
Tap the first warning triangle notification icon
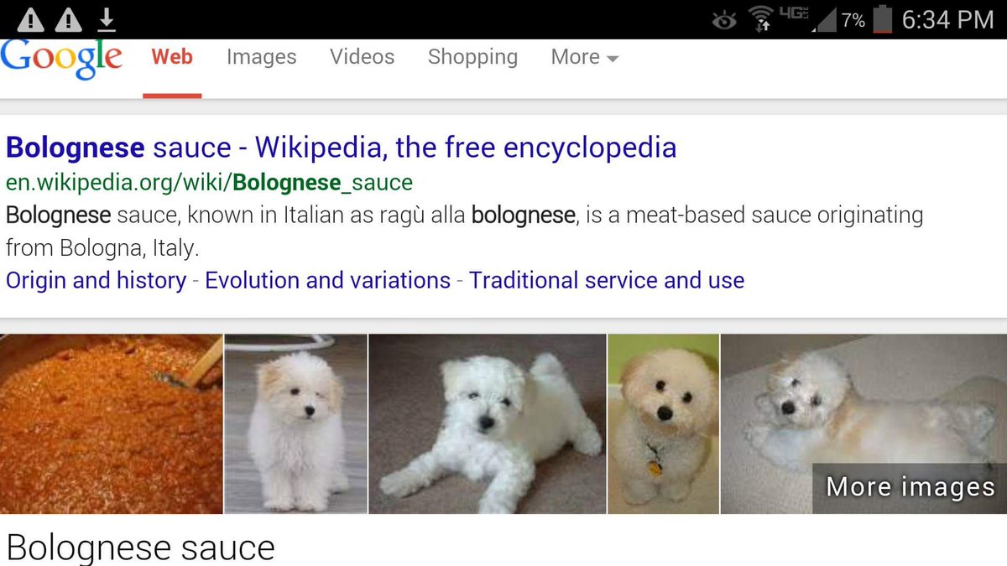pos(31,19)
